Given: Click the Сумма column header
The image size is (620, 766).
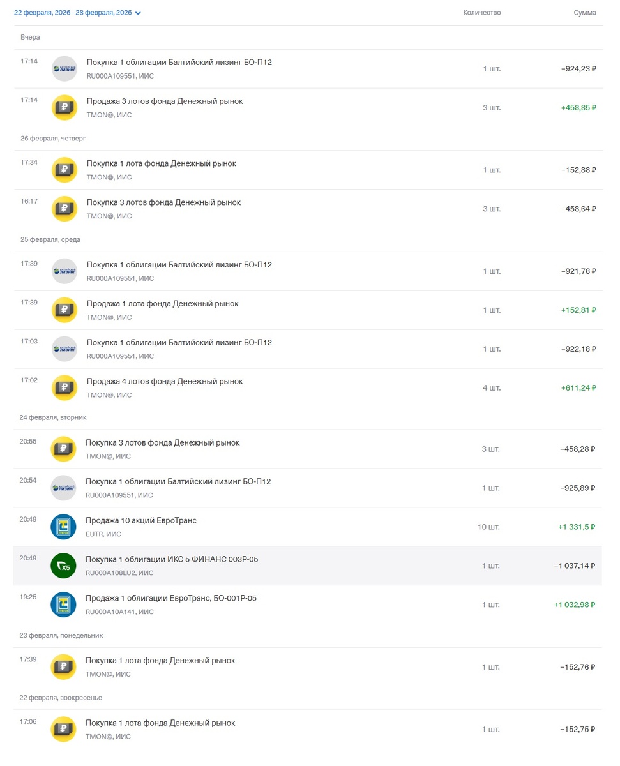Looking at the screenshot, I should point(584,13).
